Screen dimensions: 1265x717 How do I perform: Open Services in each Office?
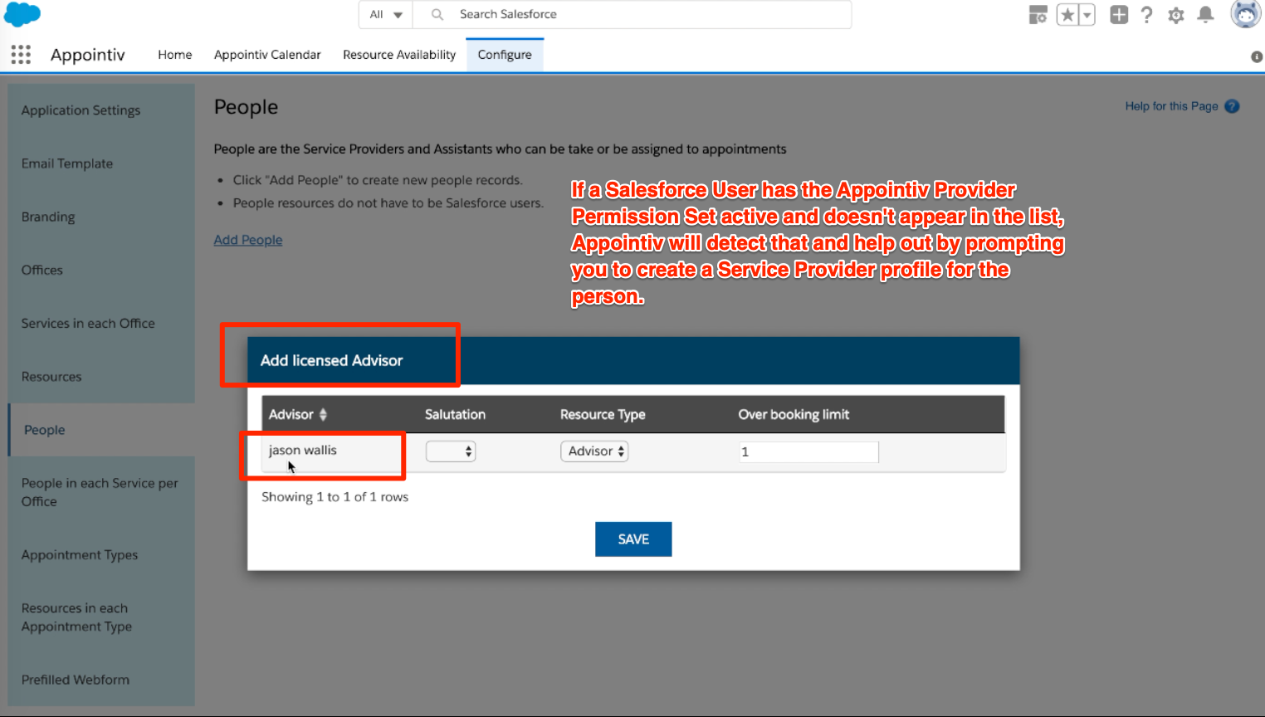101,324
